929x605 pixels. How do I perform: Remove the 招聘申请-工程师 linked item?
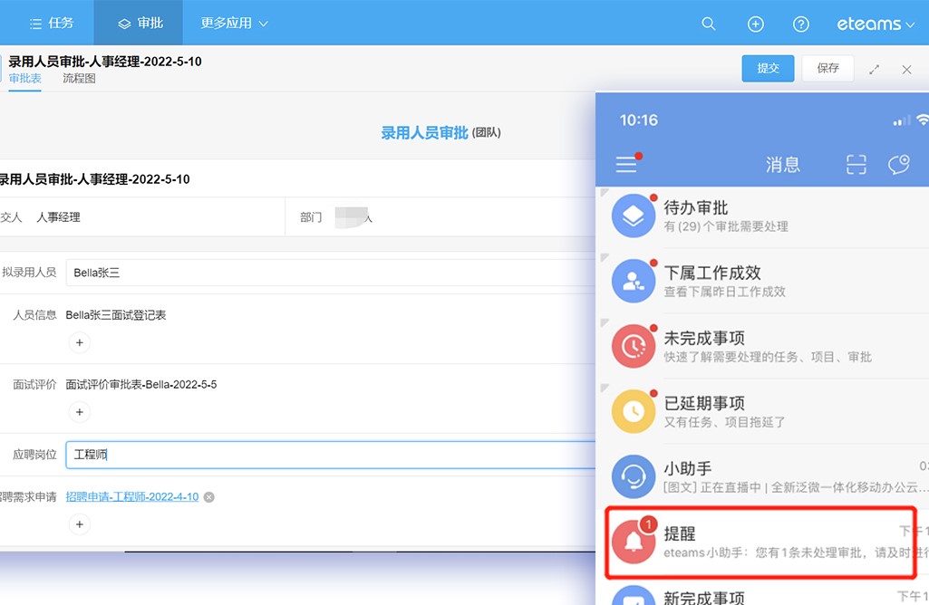209,497
